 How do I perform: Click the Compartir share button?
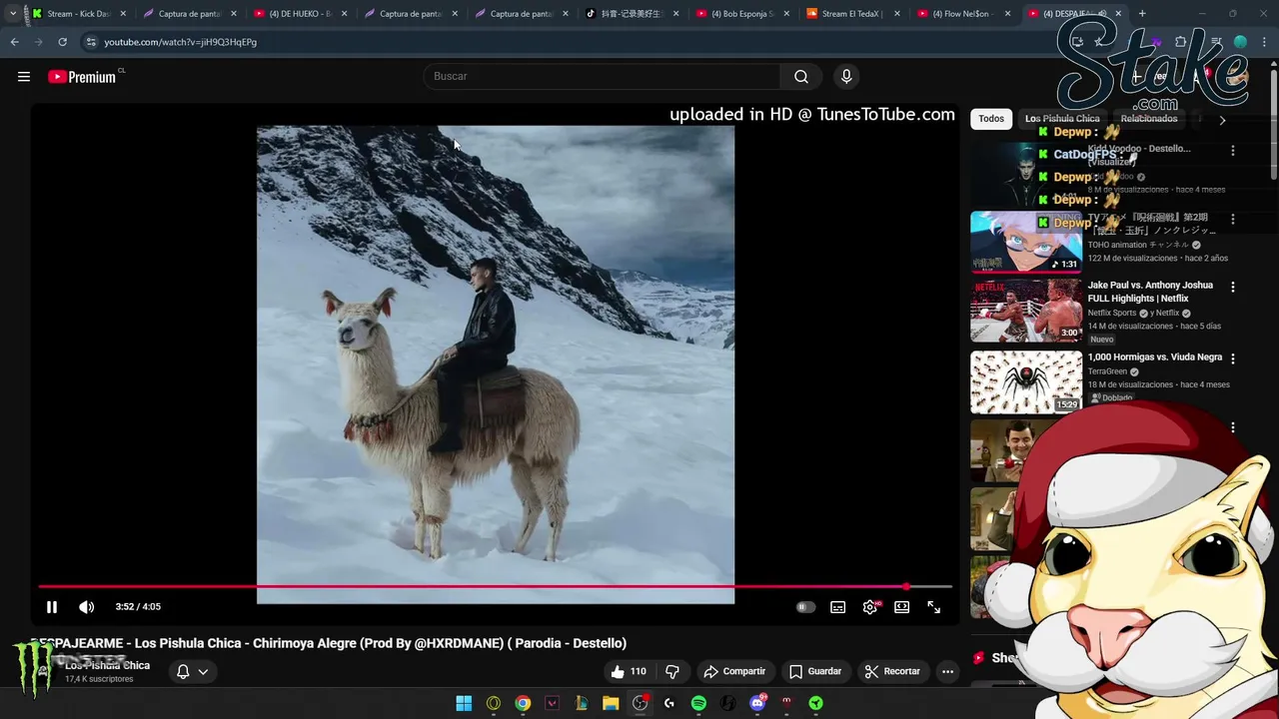click(x=734, y=671)
